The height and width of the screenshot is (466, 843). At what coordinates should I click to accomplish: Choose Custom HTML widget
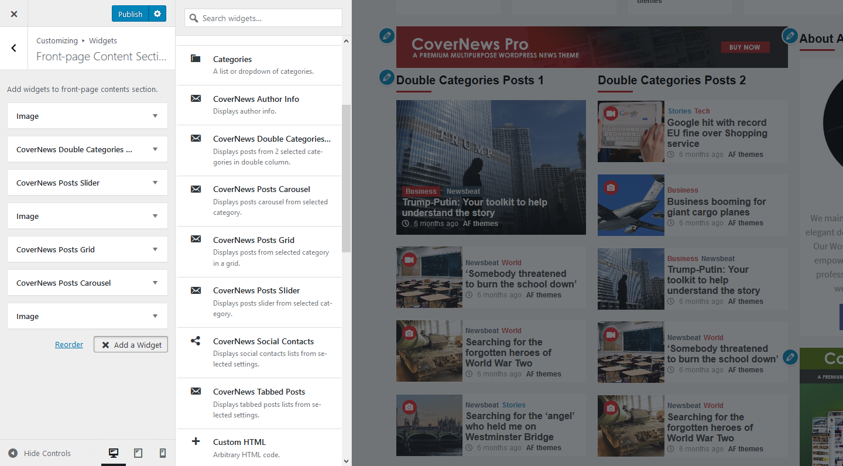tap(259, 447)
